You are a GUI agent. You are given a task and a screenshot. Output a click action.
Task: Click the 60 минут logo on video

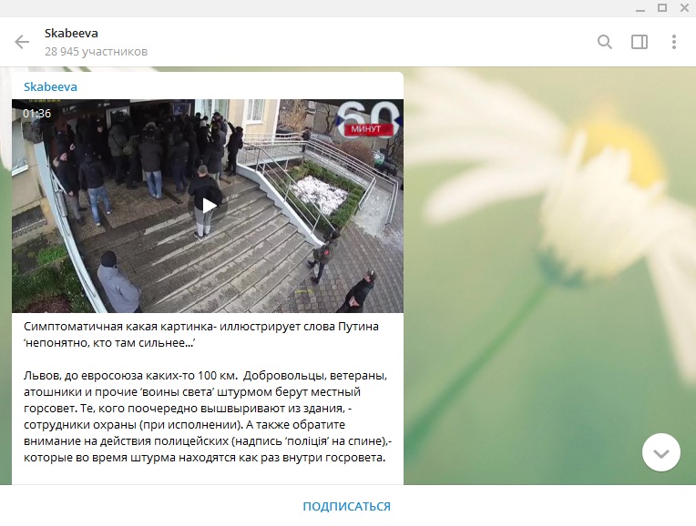coord(368,118)
